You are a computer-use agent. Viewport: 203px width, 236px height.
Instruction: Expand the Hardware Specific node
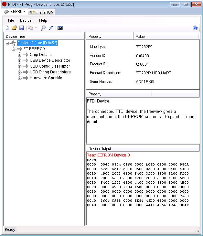[20, 78]
